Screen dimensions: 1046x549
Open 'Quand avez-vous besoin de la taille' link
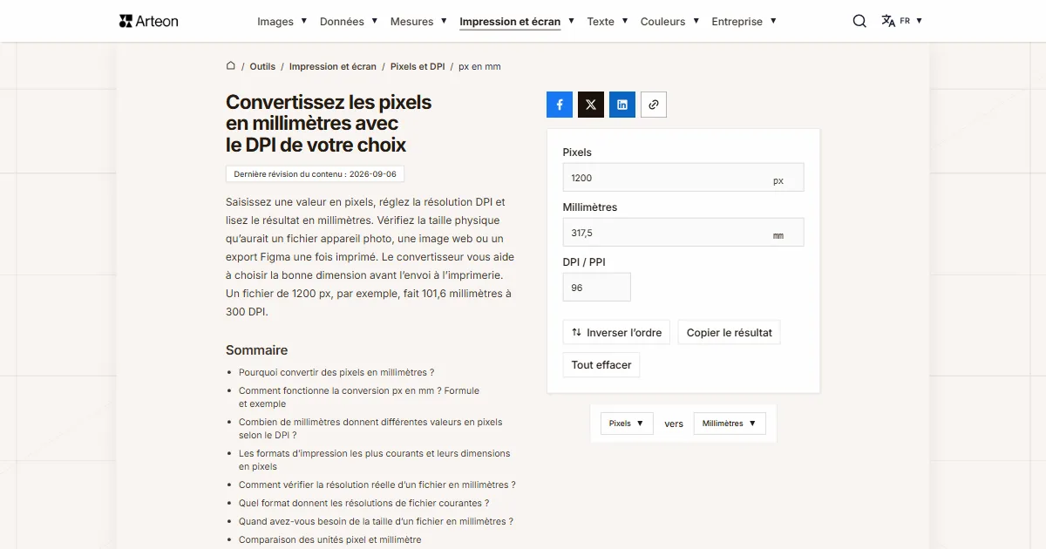tap(376, 521)
